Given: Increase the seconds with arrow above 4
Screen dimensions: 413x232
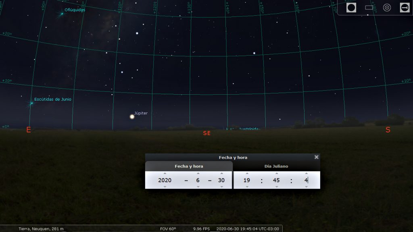Looking at the screenshot, I should point(306,173).
